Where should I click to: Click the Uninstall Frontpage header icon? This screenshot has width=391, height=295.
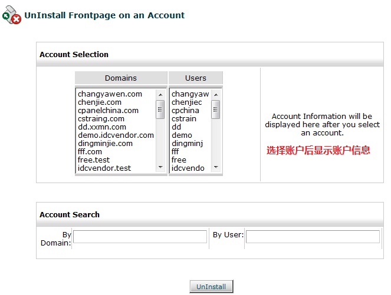pyautogui.click(x=12, y=15)
